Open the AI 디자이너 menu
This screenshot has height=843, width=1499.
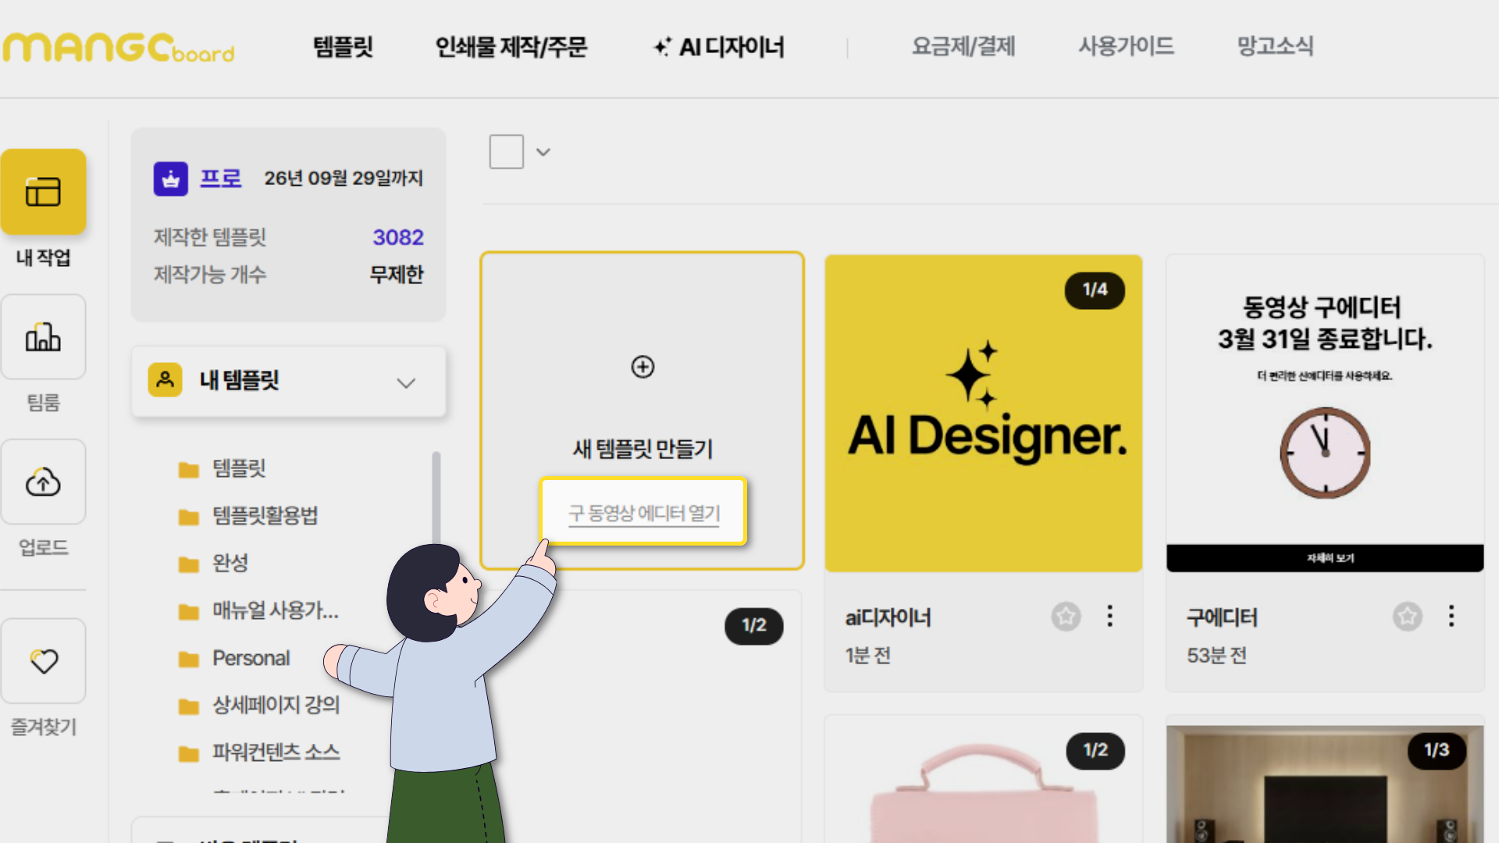[718, 47]
